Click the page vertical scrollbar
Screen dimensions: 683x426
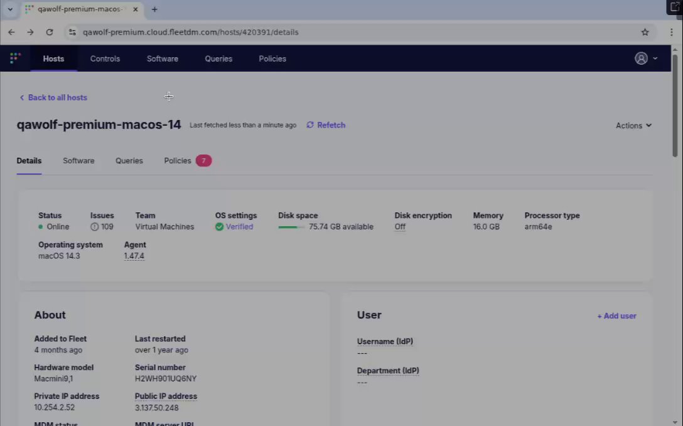click(x=675, y=105)
